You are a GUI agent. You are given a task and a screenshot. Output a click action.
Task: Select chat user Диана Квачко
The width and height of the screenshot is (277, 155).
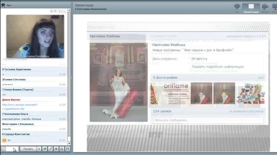click(11, 99)
